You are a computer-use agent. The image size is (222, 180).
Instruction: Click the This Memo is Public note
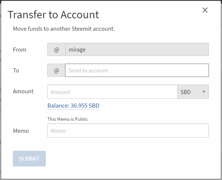coord(67,119)
